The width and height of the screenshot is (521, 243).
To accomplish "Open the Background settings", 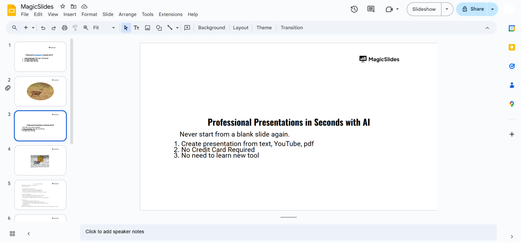I will (x=212, y=28).
